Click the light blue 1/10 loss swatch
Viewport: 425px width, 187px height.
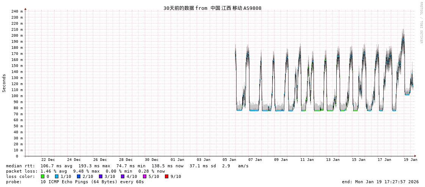tap(56, 176)
